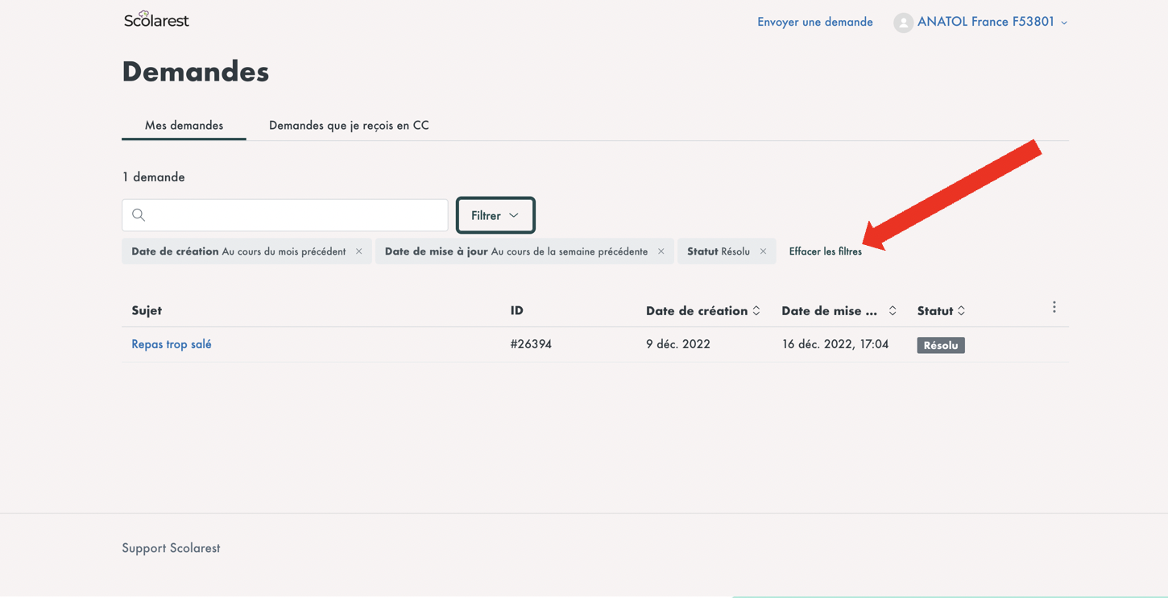Click the user avatar icon
Image resolution: width=1168 pixels, height=598 pixels.
point(903,23)
